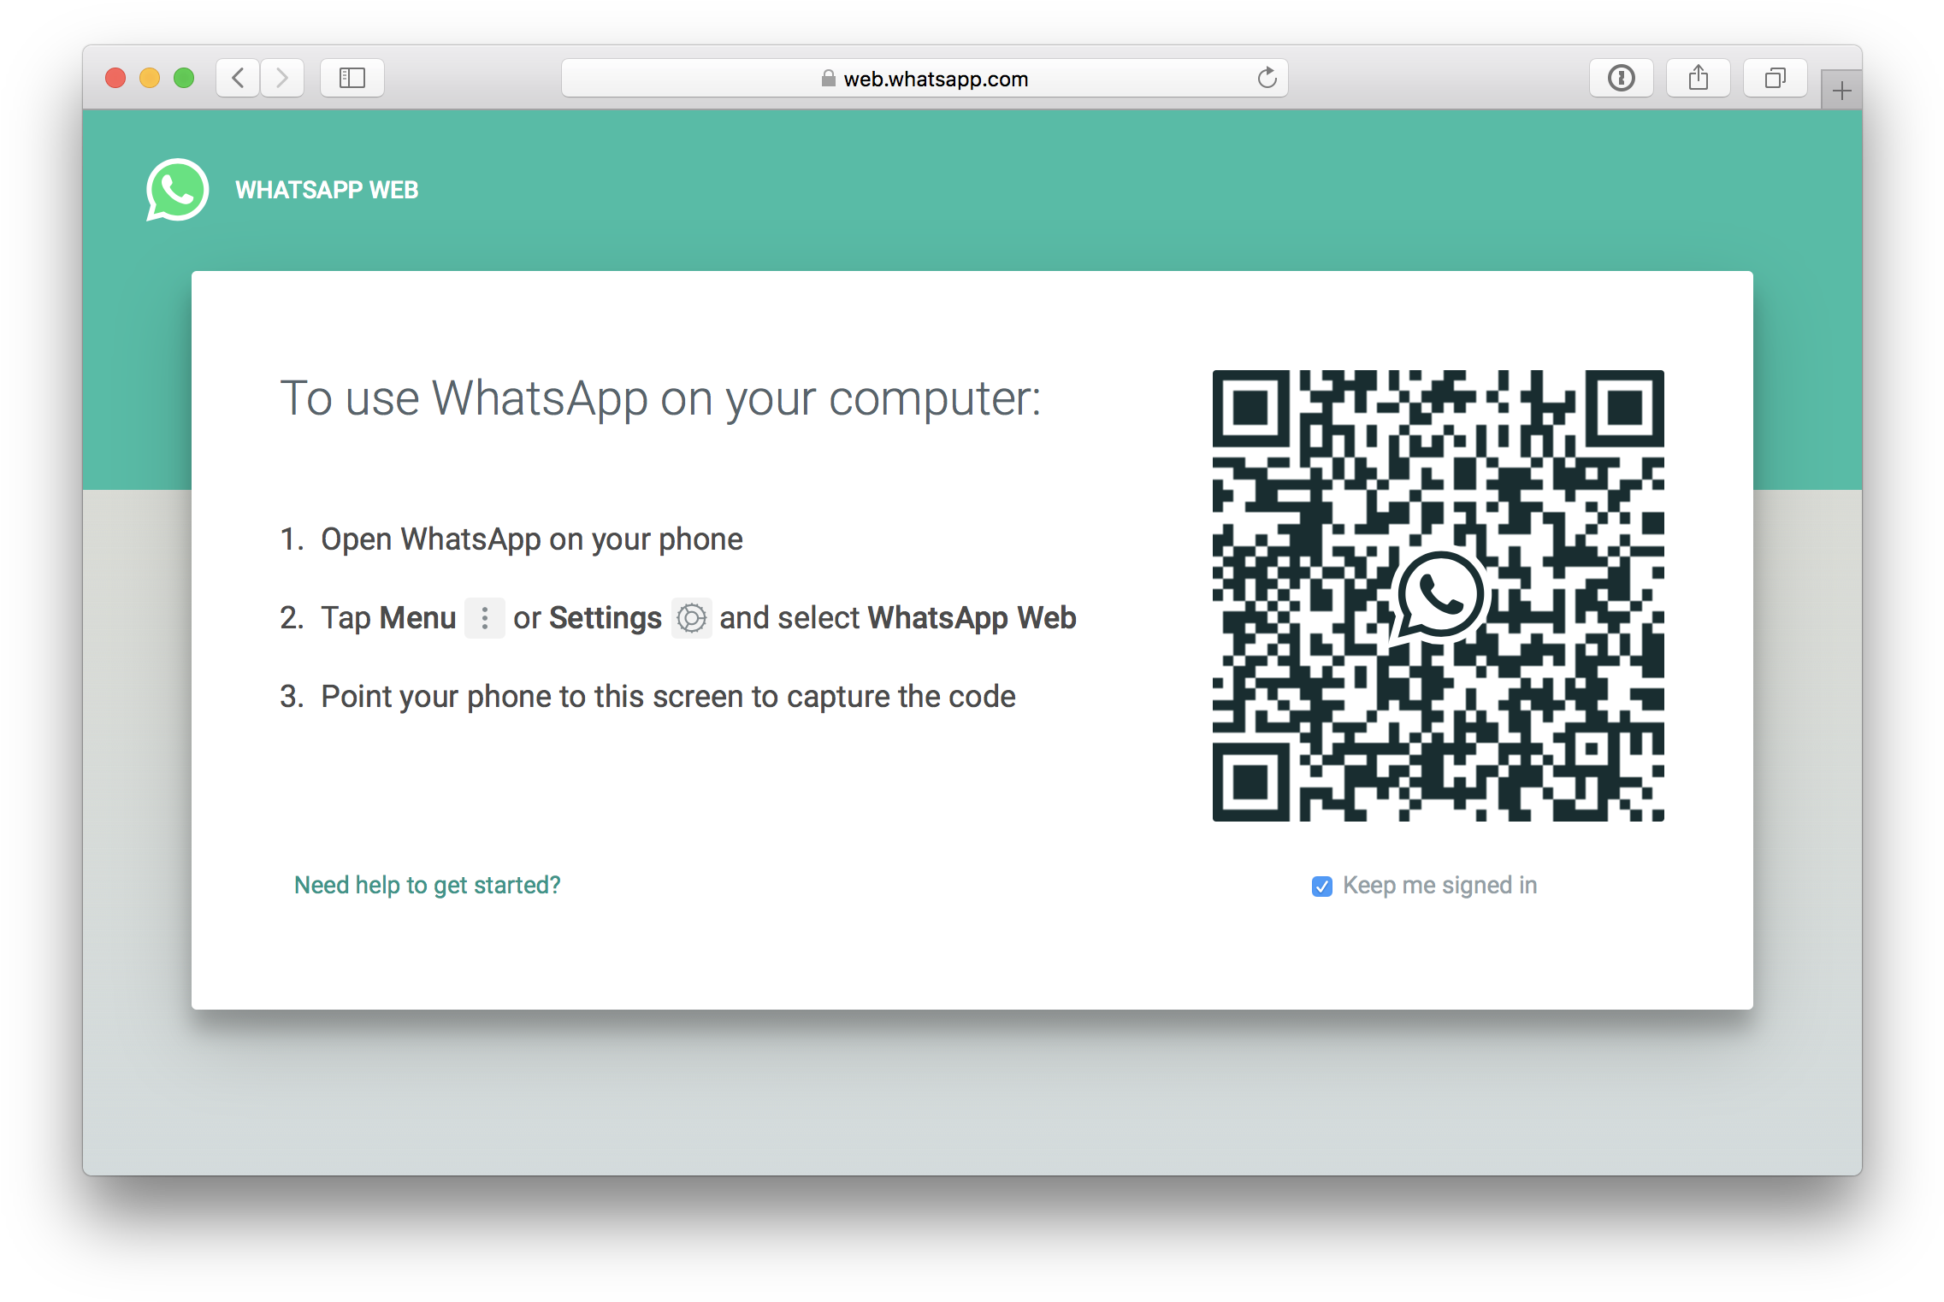Image resolution: width=1944 pixels, height=1302 pixels.
Task: Toggle the Safari sidebar button
Action: (x=352, y=79)
